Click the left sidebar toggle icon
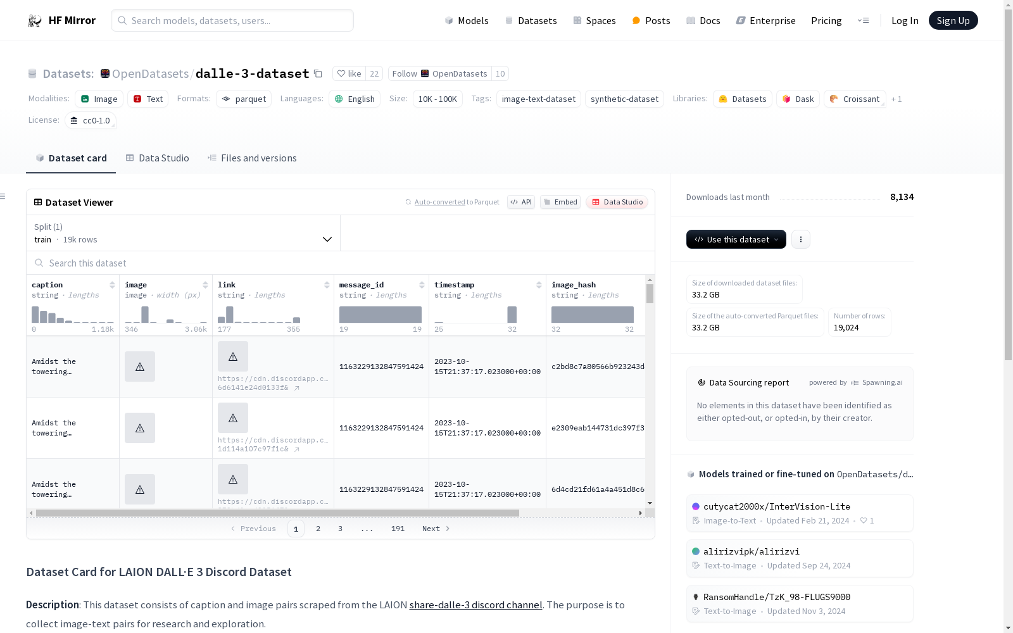This screenshot has height=633, width=1013. (x=3, y=196)
